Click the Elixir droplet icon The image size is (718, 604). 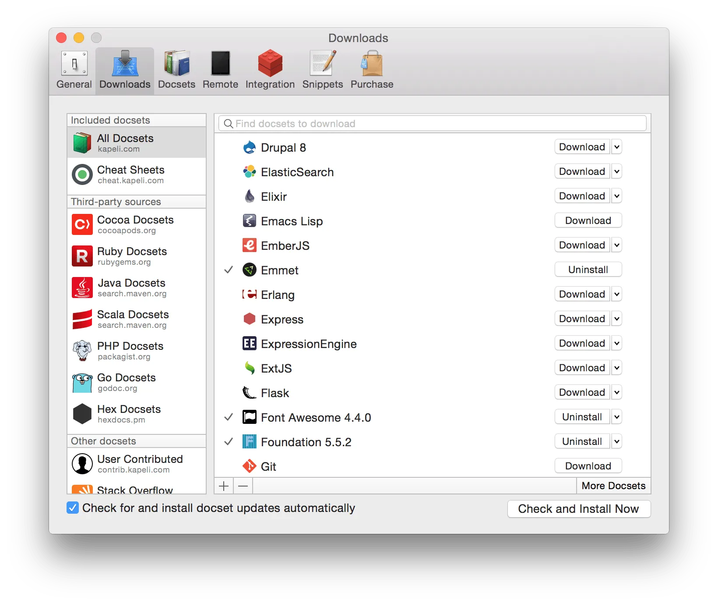click(x=250, y=196)
